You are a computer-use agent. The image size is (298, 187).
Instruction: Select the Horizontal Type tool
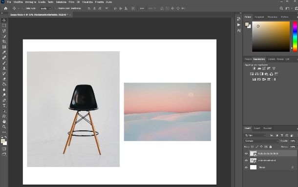tap(4, 105)
